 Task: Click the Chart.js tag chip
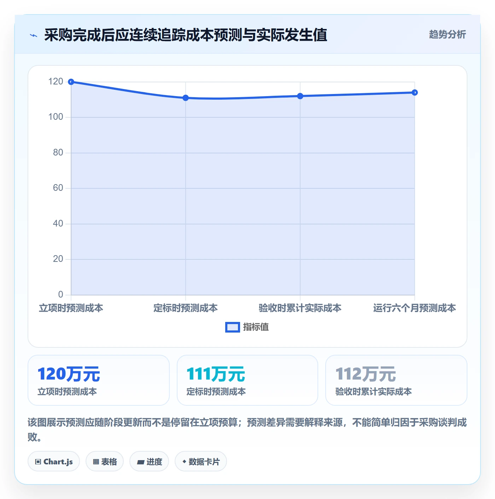[x=54, y=461]
